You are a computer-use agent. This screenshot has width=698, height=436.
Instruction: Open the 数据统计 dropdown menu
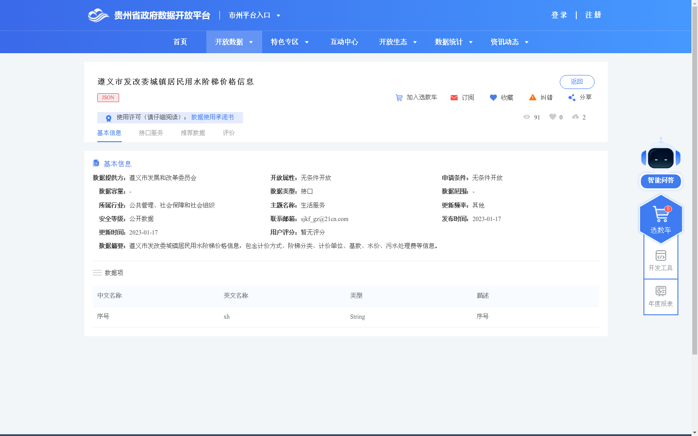click(453, 42)
